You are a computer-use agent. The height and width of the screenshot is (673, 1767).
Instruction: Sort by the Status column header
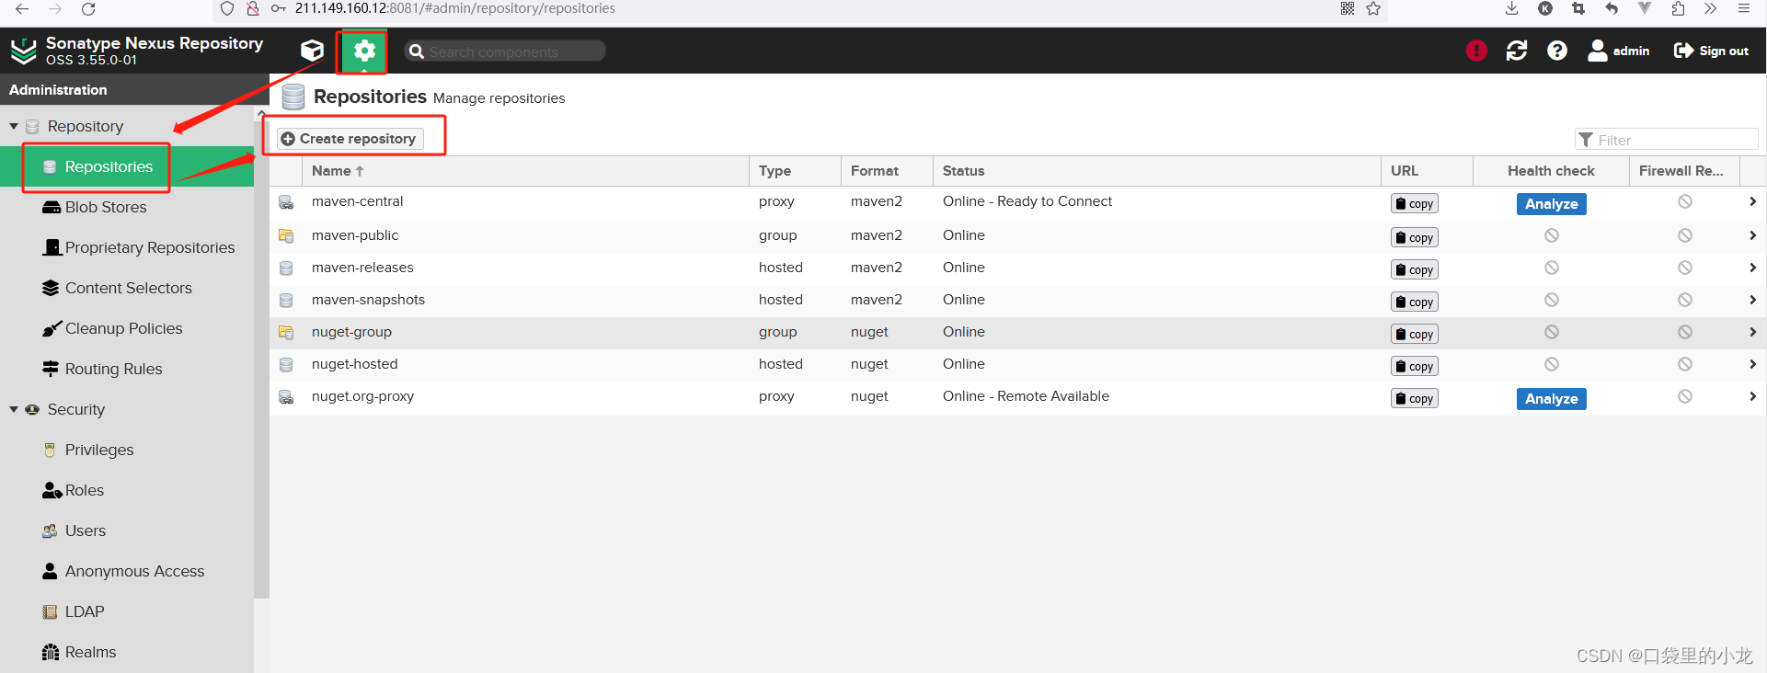1156,171
